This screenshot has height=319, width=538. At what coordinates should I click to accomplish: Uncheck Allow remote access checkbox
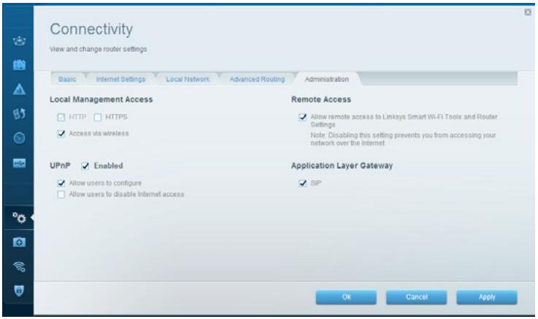(x=303, y=118)
